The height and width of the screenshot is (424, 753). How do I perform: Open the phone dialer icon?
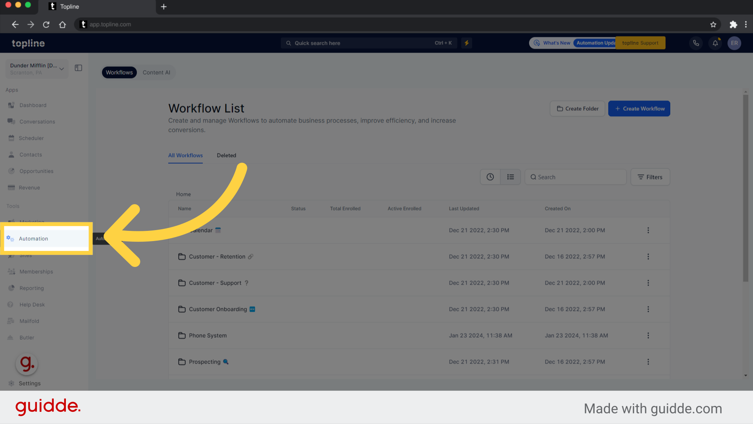[696, 43]
